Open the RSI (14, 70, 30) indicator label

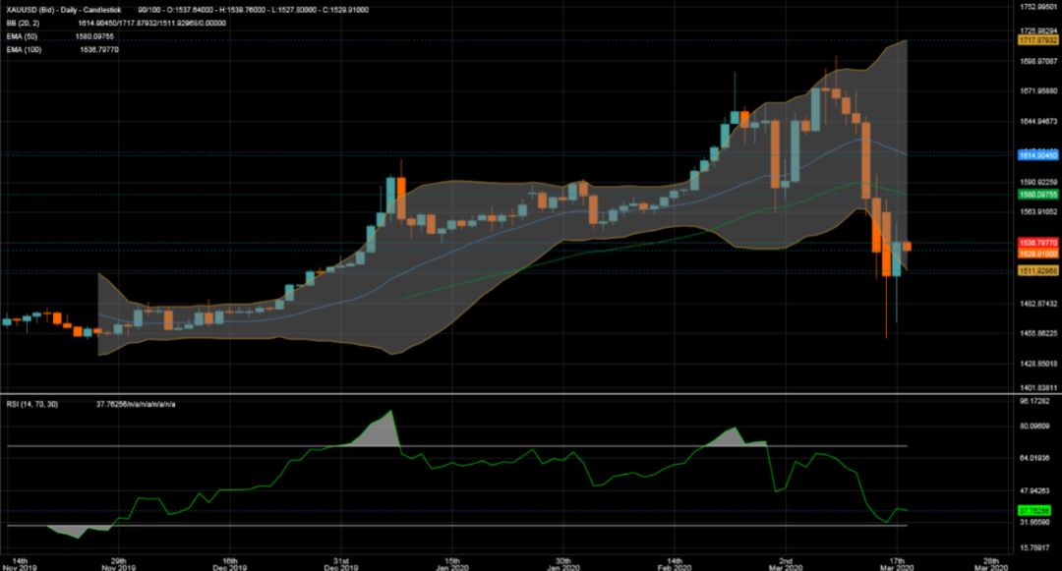click(31, 404)
